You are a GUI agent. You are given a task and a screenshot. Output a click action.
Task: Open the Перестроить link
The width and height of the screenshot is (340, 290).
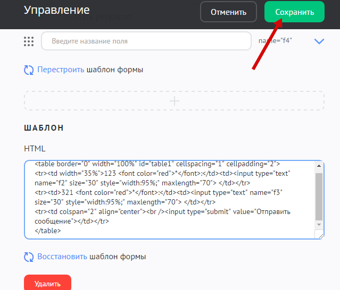(x=61, y=70)
